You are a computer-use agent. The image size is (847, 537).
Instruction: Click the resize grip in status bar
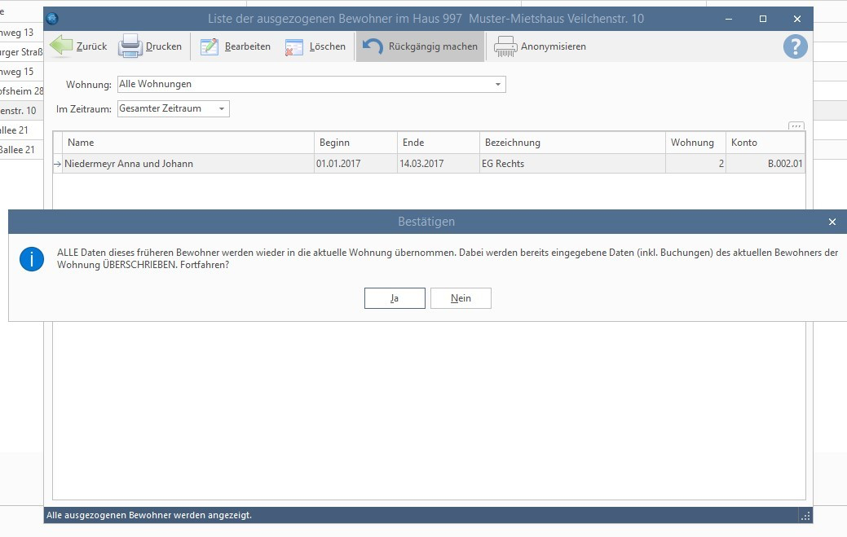click(805, 516)
